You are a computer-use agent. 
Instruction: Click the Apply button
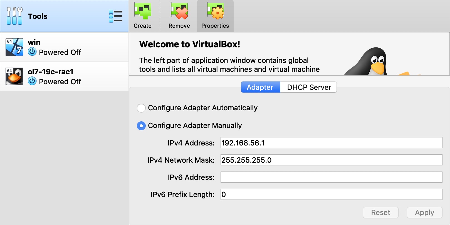tap(424, 213)
